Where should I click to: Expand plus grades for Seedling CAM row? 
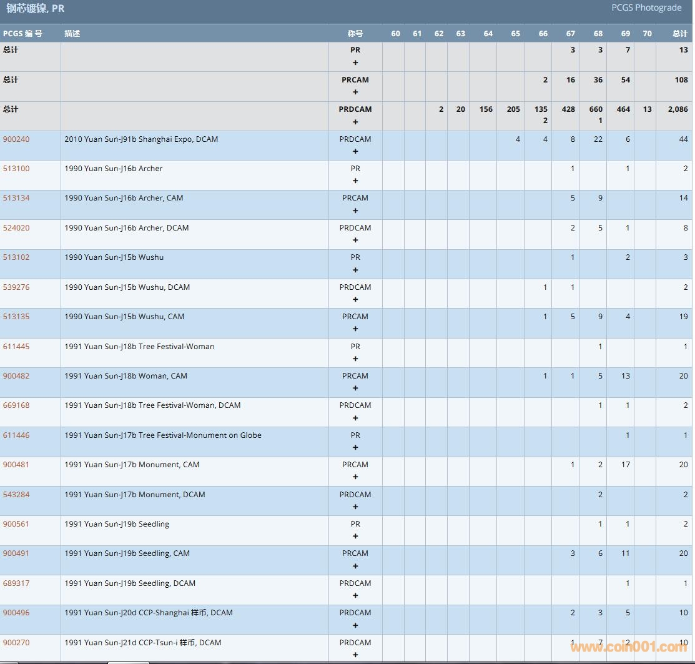click(355, 566)
